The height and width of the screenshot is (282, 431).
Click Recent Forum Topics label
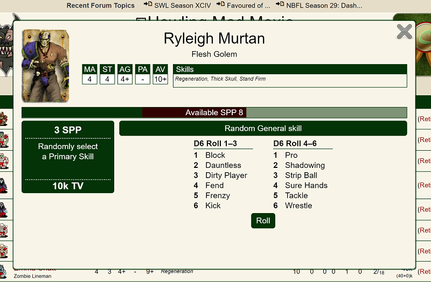pos(101,5)
